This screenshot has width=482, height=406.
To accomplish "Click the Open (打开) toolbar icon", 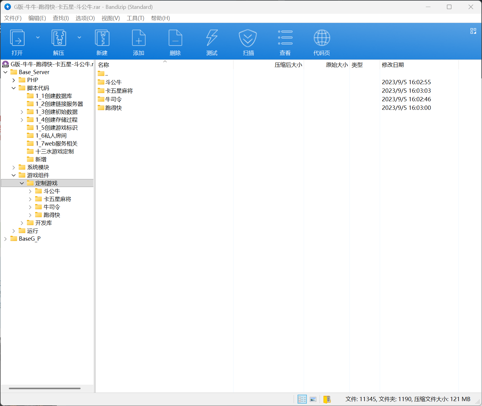I will click(17, 38).
